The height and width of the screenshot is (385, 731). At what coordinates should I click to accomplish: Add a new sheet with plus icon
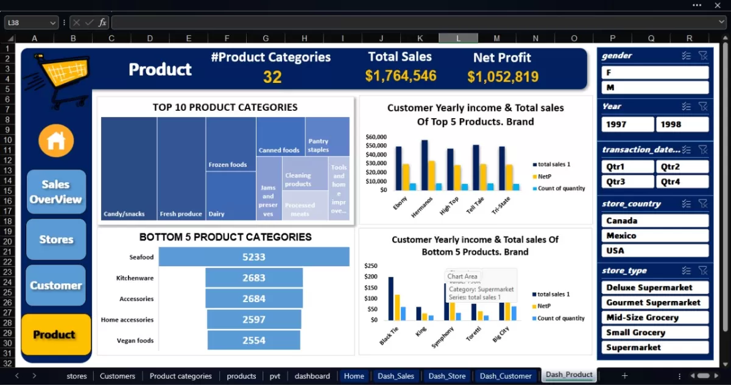624,376
